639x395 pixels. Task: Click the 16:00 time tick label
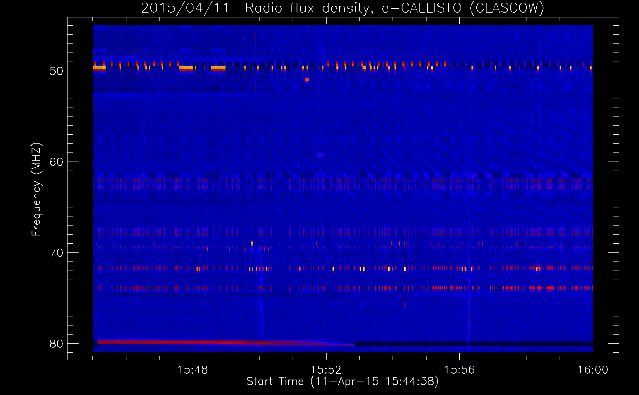(x=593, y=370)
